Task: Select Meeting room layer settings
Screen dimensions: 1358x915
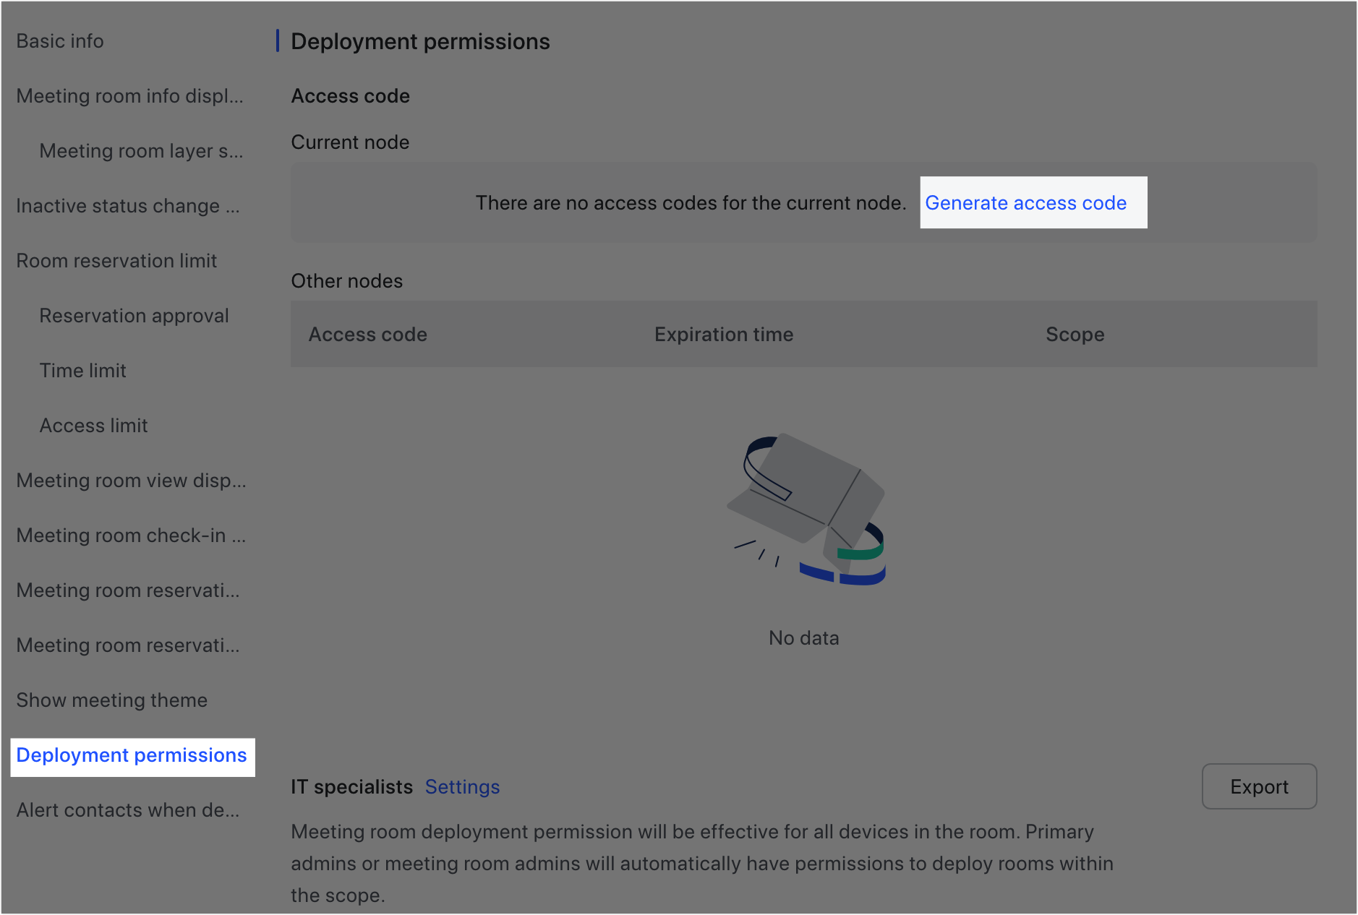Action: tap(142, 151)
